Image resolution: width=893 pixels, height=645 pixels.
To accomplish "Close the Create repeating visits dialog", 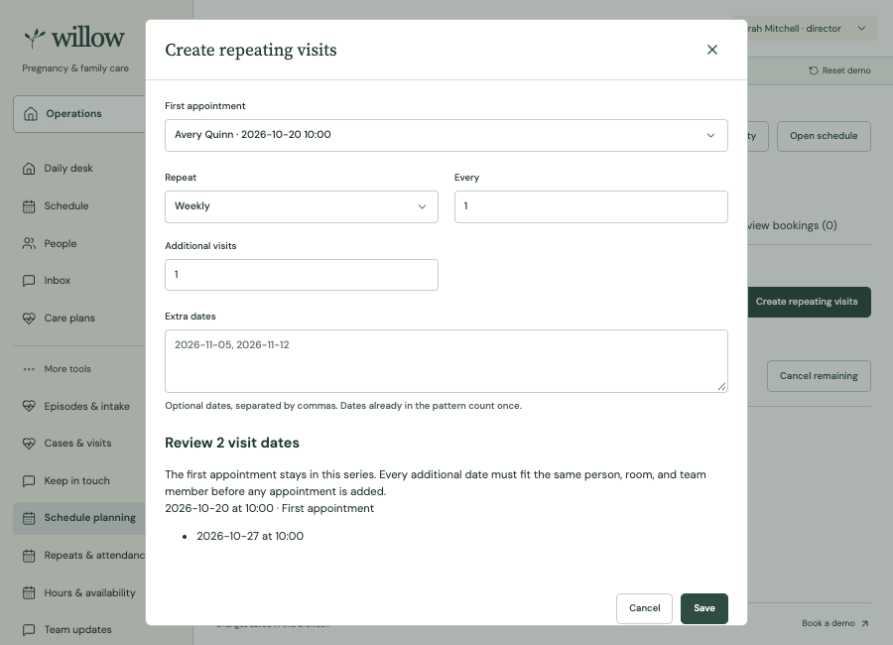I will tap(711, 51).
